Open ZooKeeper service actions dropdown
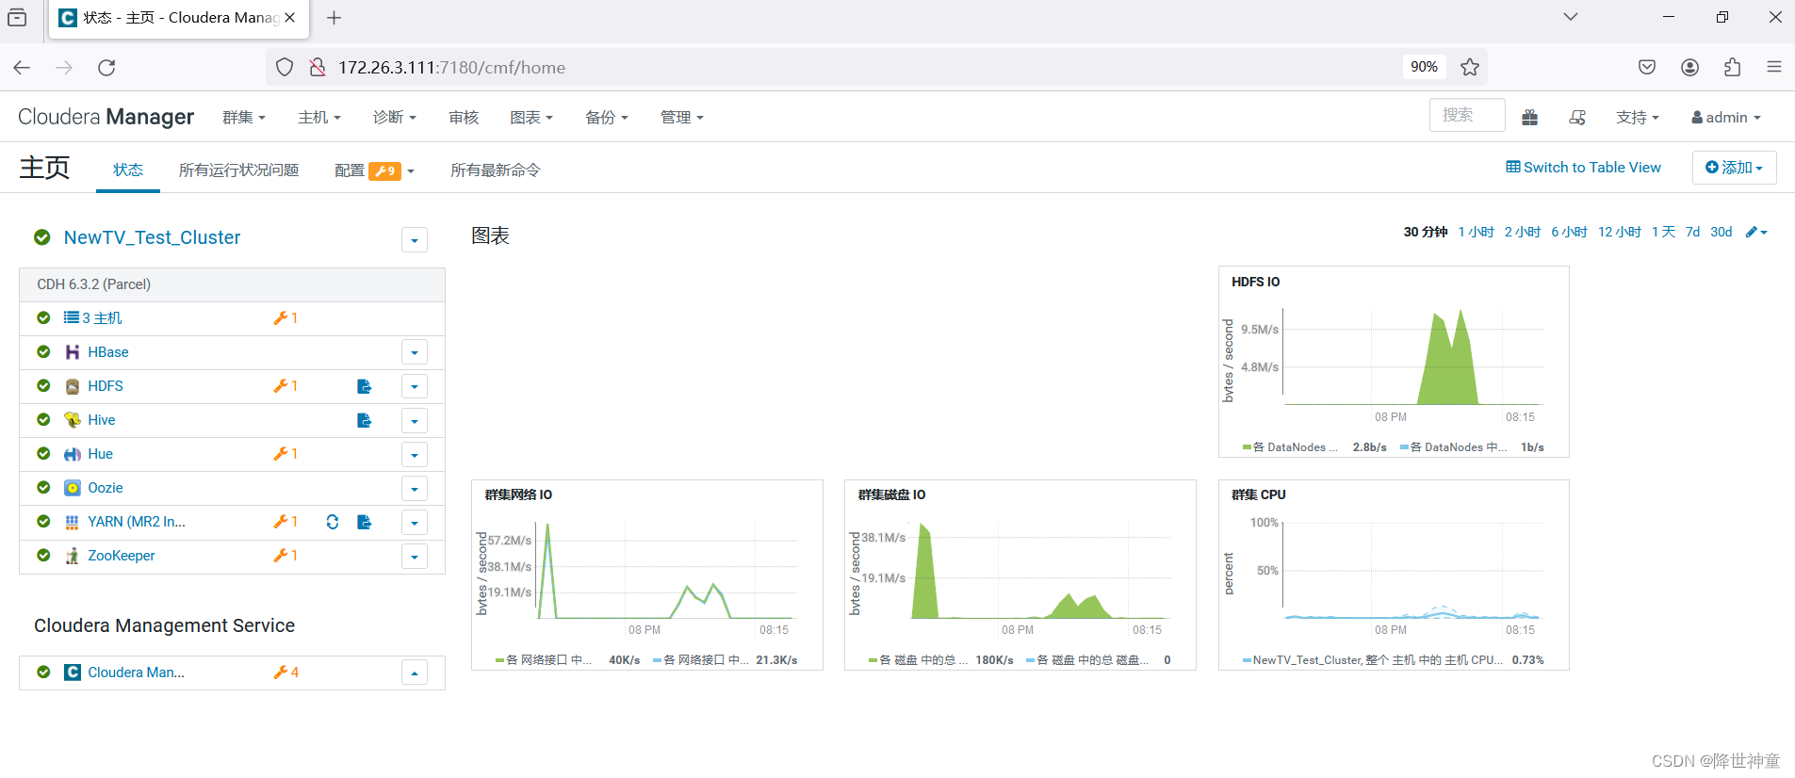The width and height of the screenshot is (1795, 778). coord(415,556)
